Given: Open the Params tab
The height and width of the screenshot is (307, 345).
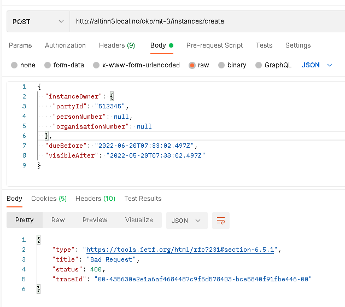Looking at the screenshot, I should click(x=20, y=45).
